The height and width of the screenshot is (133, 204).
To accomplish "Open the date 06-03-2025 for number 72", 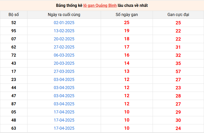I will (64, 55).
